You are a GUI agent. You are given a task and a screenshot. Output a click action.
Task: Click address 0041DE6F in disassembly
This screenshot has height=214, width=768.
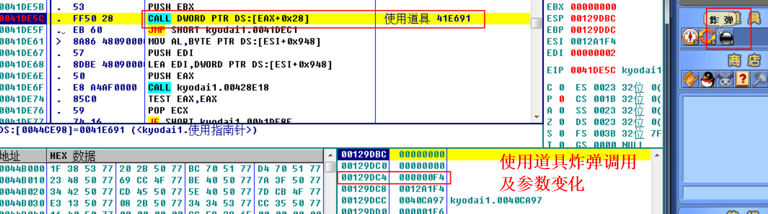(x=22, y=87)
